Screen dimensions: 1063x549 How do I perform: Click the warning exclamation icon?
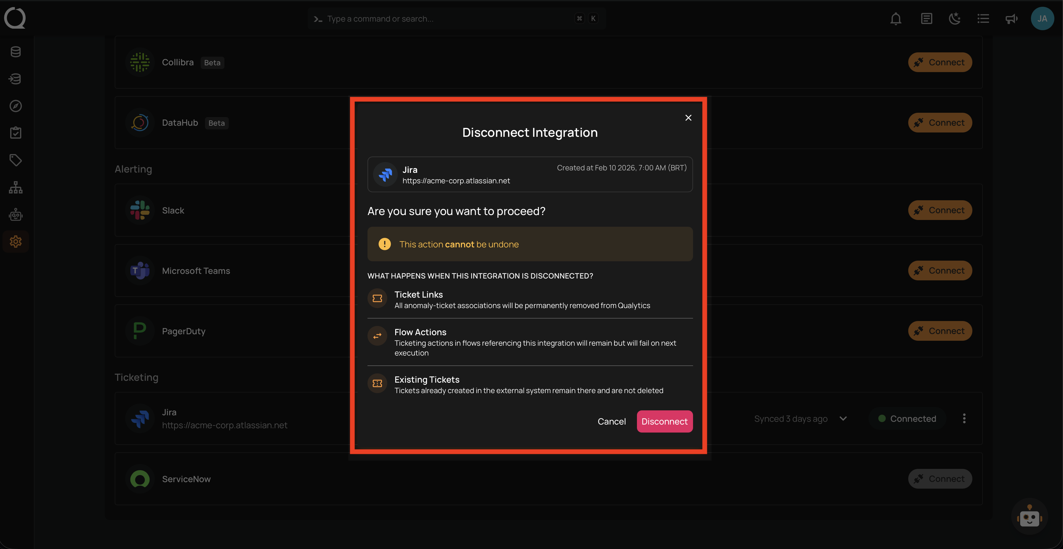[x=384, y=244]
